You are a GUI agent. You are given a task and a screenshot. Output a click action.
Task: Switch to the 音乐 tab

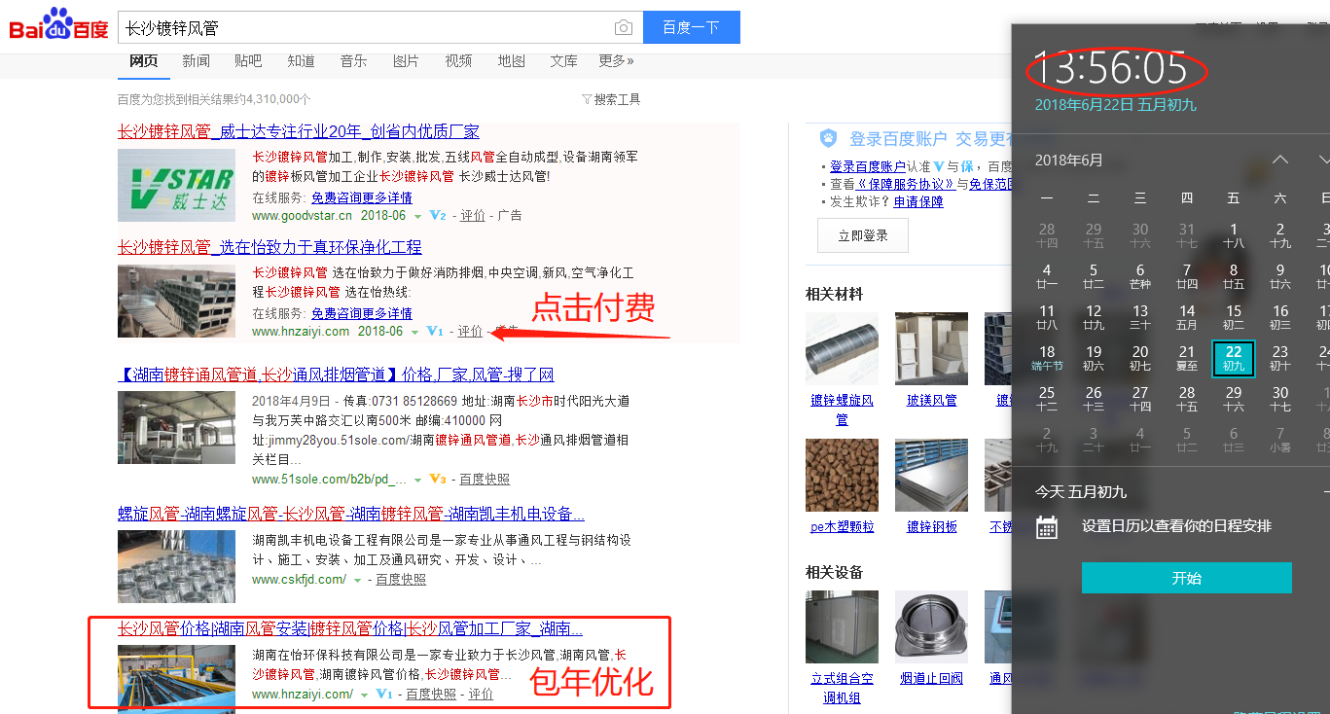pos(353,60)
